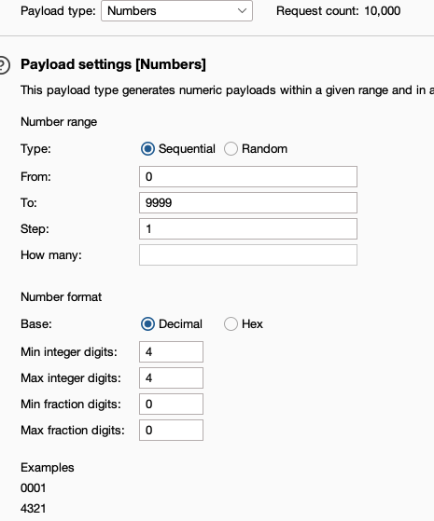This screenshot has height=521, width=434.
Task: Select the Sequential number type
Action: click(x=147, y=149)
